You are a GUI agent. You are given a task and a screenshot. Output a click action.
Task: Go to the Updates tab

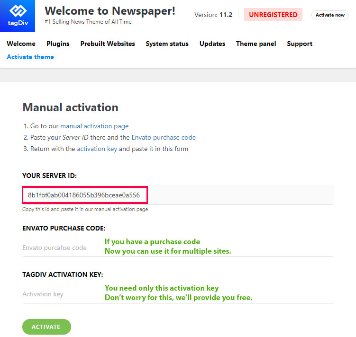212,44
